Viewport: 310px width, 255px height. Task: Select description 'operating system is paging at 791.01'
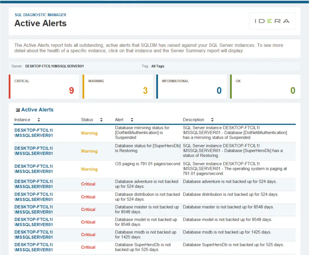(235, 168)
